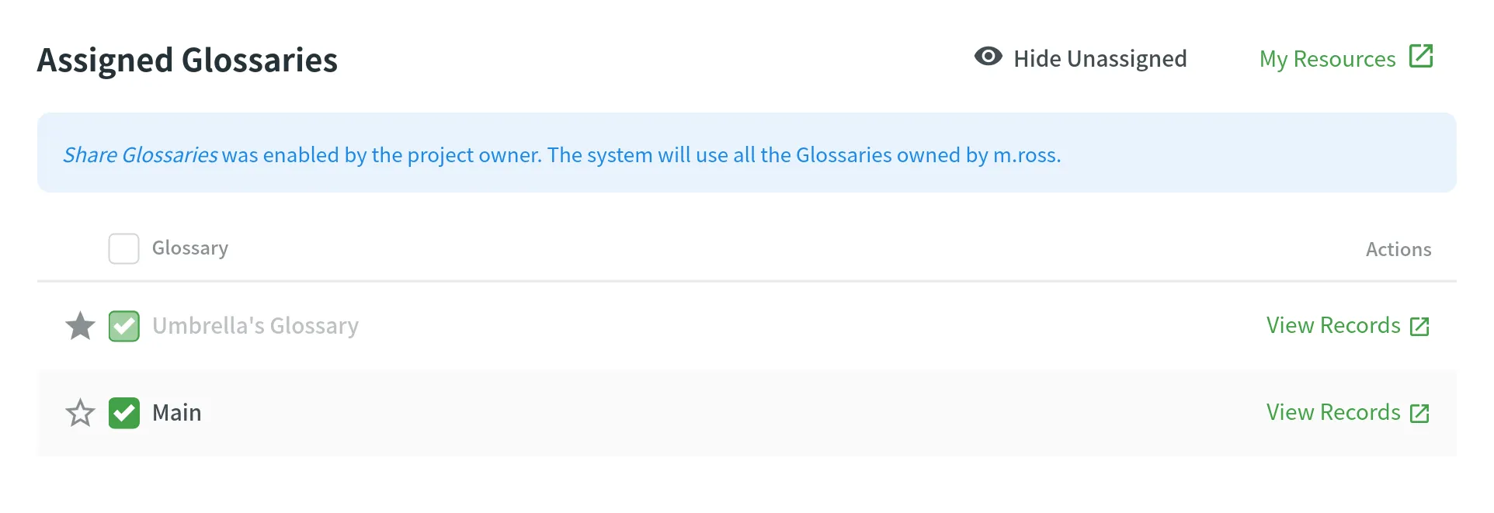
Task: Click the external-link icon beside Main's View Records
Action: (1420, 413)
